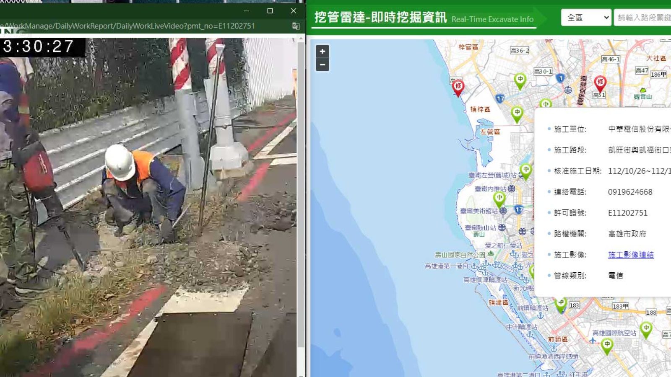Viewport: 671px width, 377px height.
Task: Click the green 中 marker beside 臺鐵左營(舊城)站
Action: point(526,170)
